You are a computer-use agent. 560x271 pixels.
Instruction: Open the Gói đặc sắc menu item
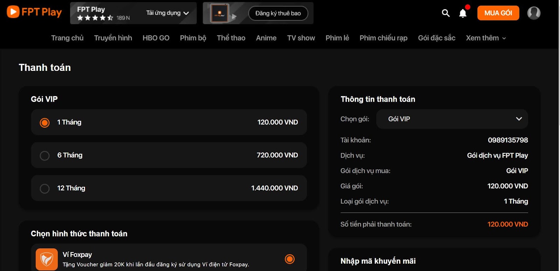436,38
